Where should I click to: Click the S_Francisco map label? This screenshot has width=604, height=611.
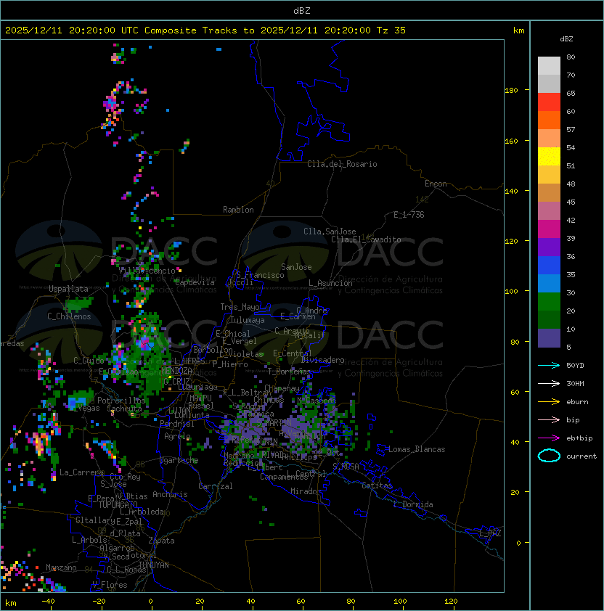coord(260,275)
